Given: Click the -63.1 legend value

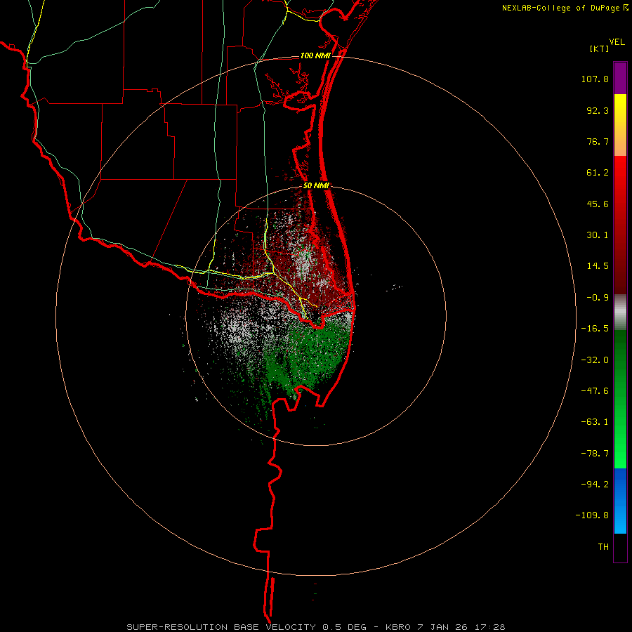Looking at the screenshot, I should point(595,422).
